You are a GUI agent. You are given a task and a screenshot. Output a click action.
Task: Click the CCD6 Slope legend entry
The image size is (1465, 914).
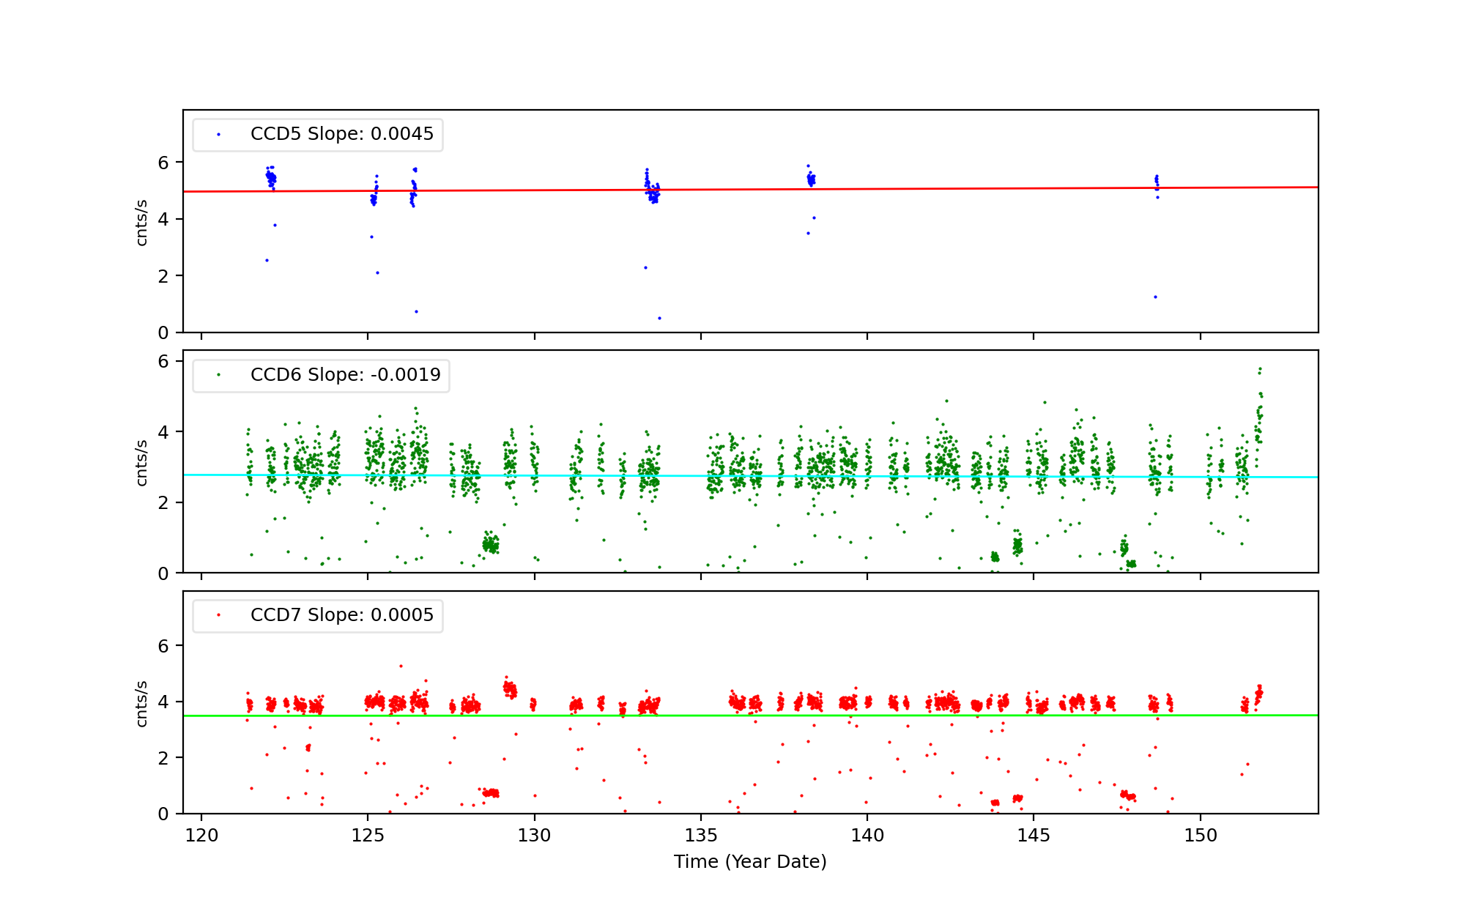pyautogui.click(x=345, y=375)
